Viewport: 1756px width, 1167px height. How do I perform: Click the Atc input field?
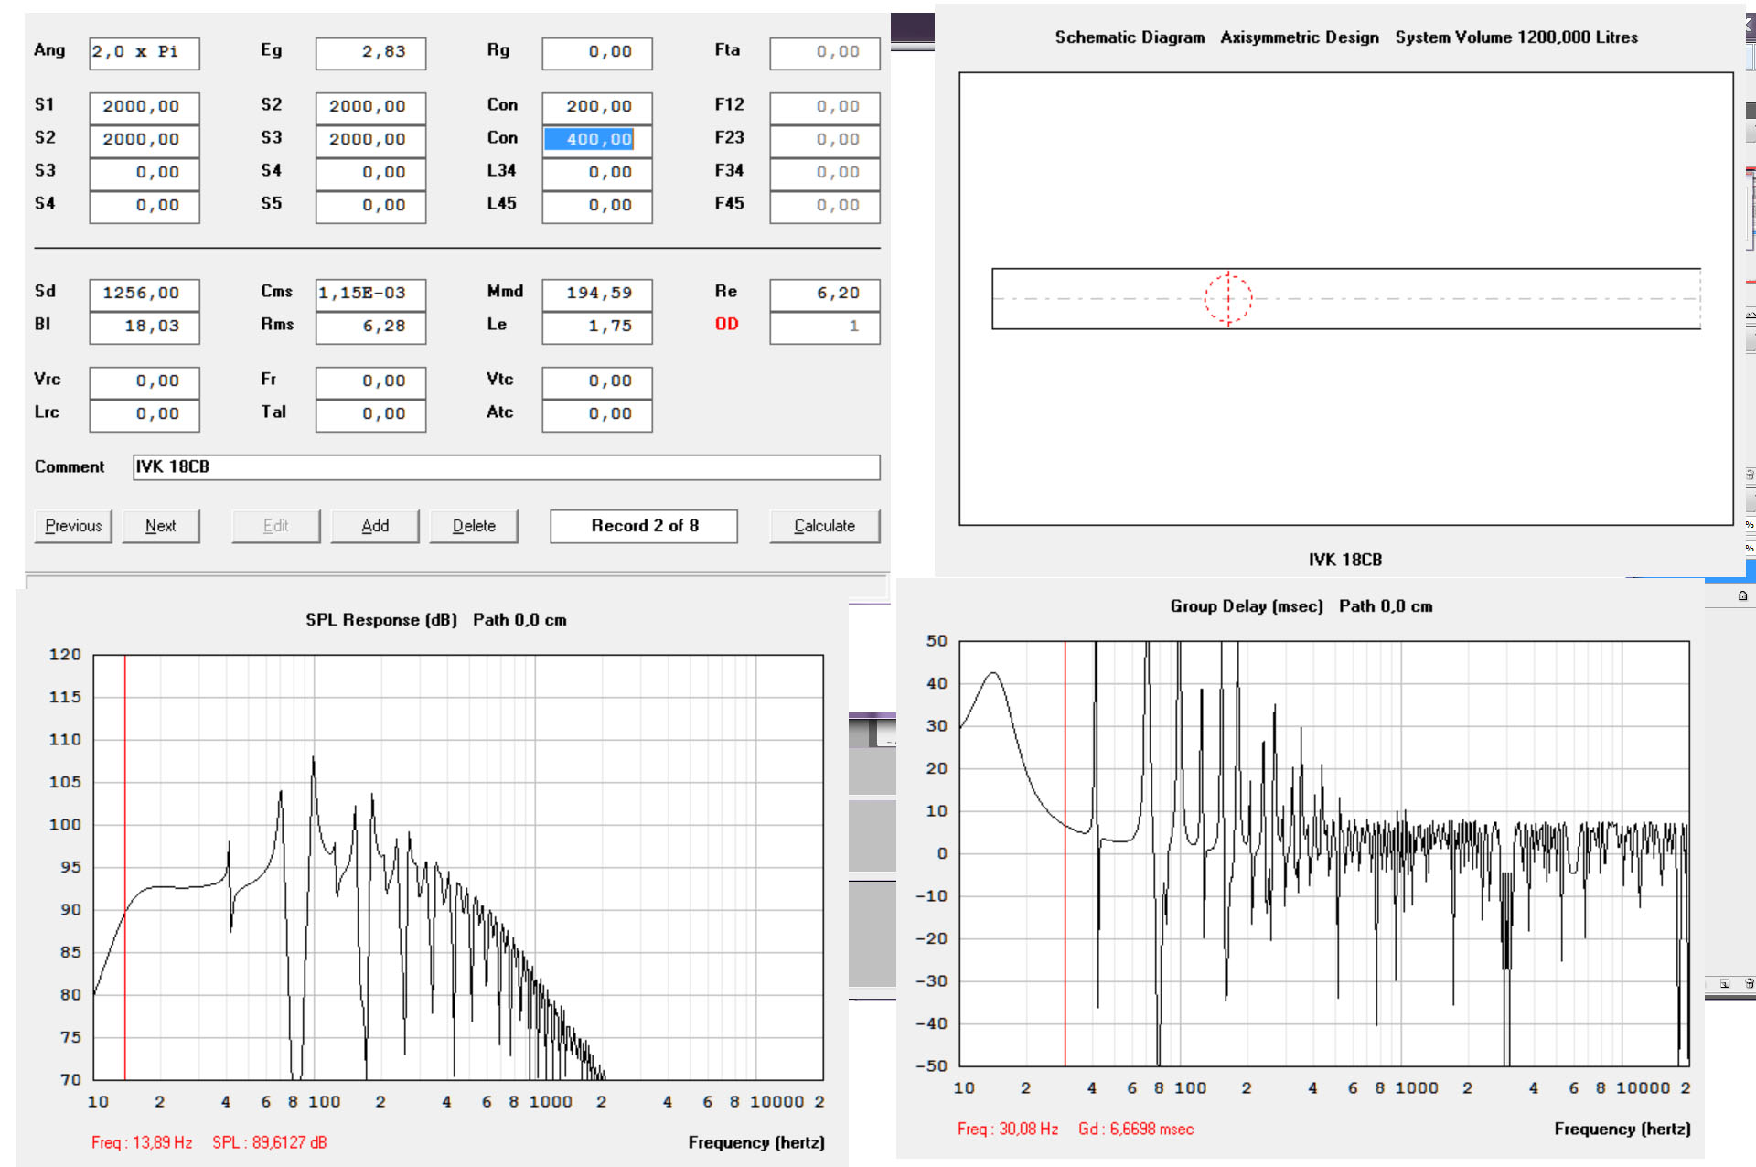[x=597, y=414]
